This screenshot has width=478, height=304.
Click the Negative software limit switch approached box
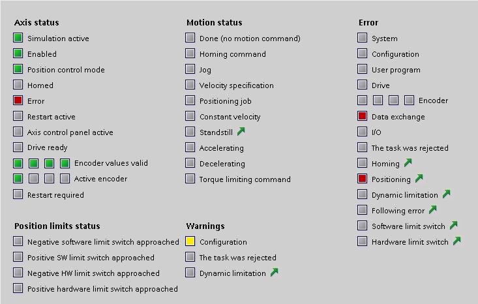[x=18, y=241]
